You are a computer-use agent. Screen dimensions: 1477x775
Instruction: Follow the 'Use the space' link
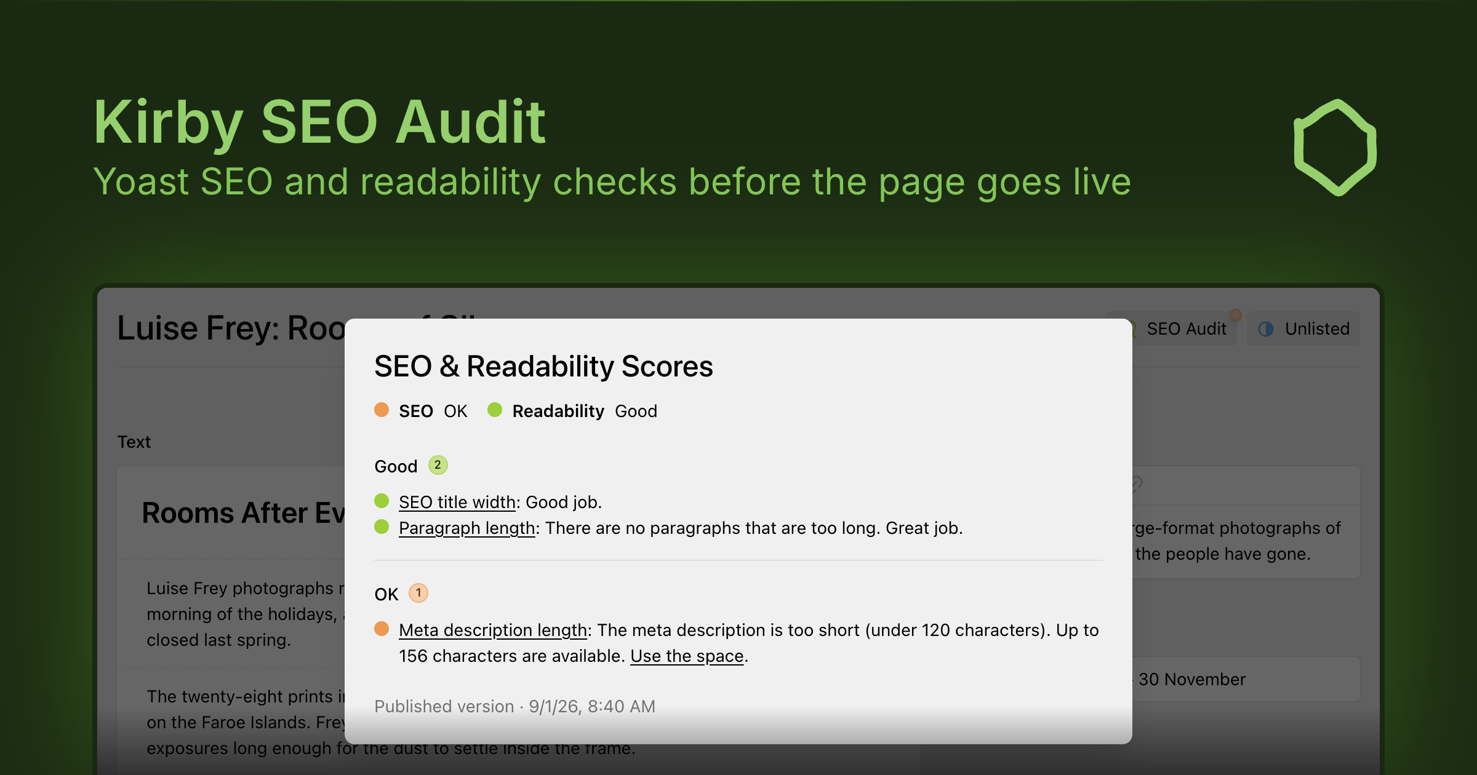coord(687,656)
